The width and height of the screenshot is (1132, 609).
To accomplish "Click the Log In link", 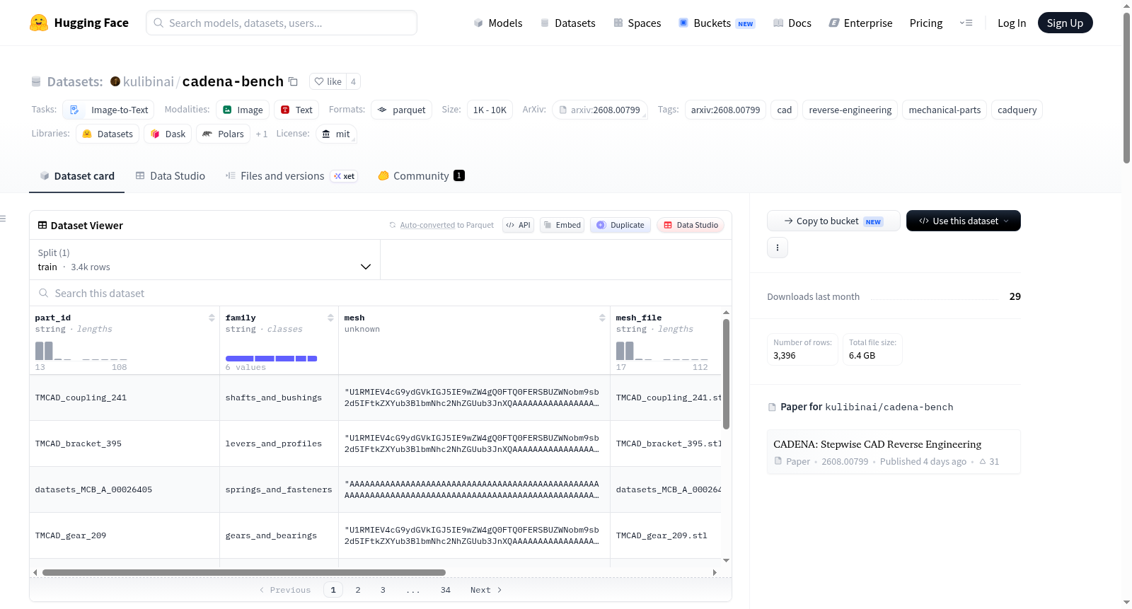I will tap(1012, 23).
